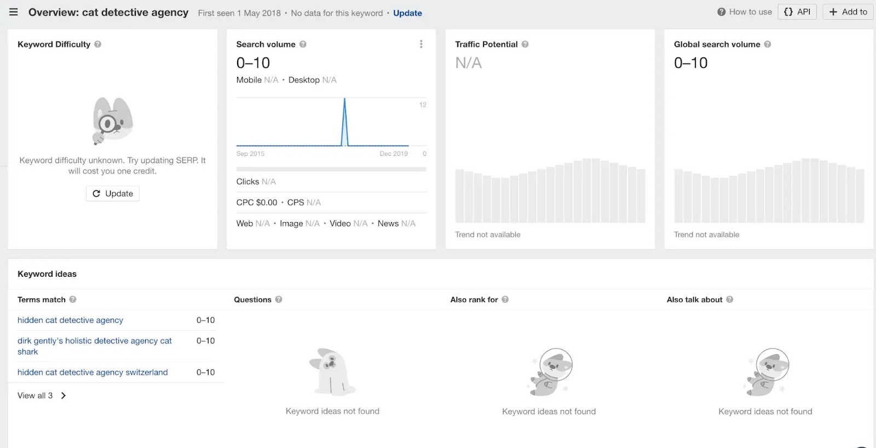Click the How to use help link
The width and height of the screenshot is (876, 448).
[745, 12]
